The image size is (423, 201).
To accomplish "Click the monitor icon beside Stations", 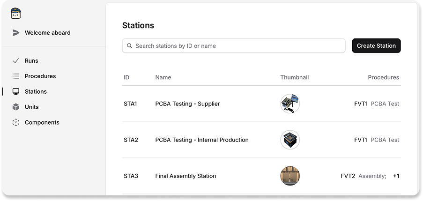I will [16, 91].
